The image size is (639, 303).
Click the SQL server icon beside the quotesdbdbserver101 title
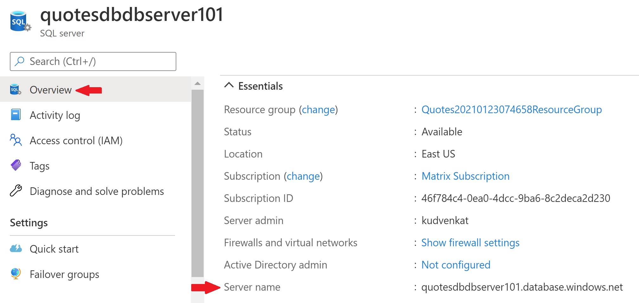20,22
